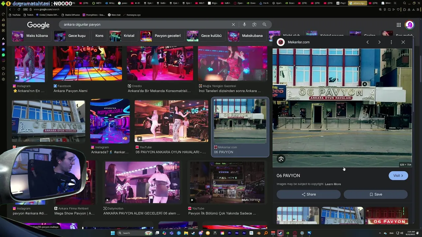
Task: Open the Stable Diffusion bookmark
Action: click(70, 15)
